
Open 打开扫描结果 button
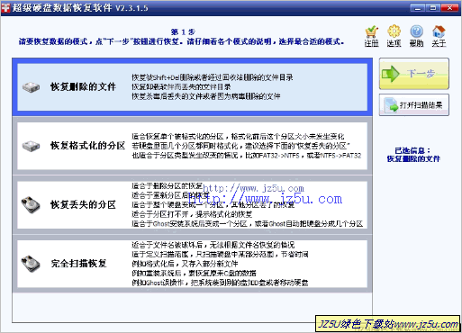[x=414, y=105]
